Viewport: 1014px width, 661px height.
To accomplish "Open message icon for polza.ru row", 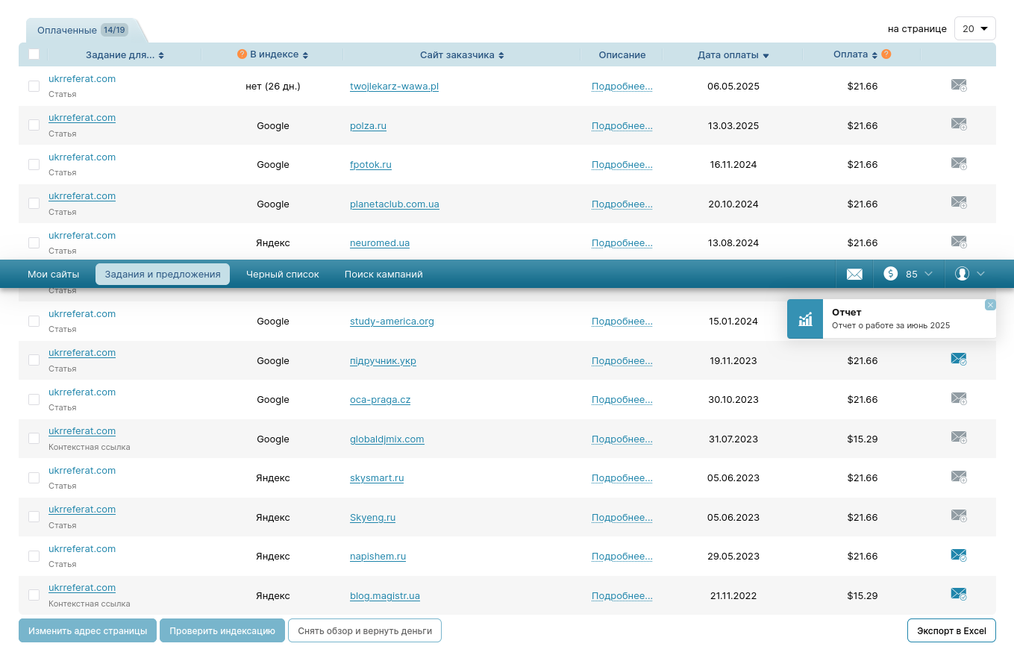I will pos(959,124).
